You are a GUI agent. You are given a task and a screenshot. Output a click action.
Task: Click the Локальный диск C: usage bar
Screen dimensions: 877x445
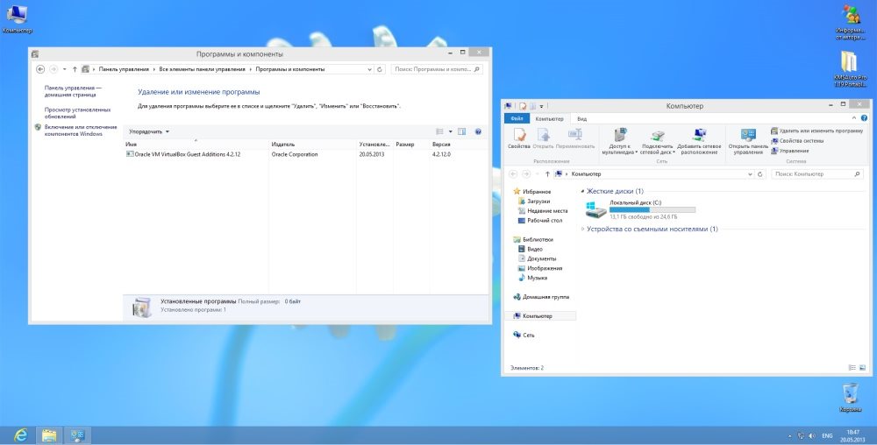(x=652, y=210)
